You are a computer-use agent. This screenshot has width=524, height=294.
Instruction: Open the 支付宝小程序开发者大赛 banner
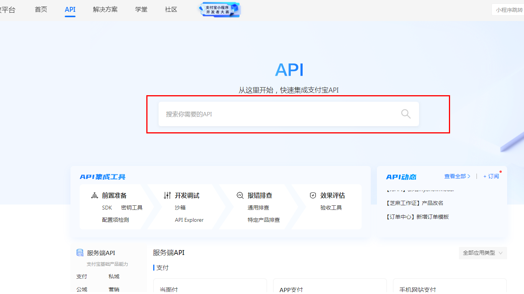pyautogui.click(x=220, y=10)
